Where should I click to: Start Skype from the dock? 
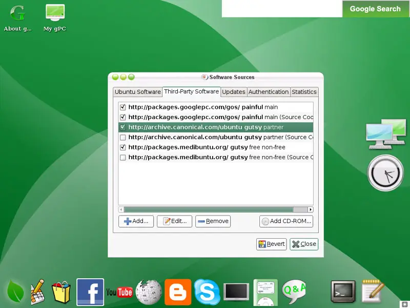tap(207, 292)
